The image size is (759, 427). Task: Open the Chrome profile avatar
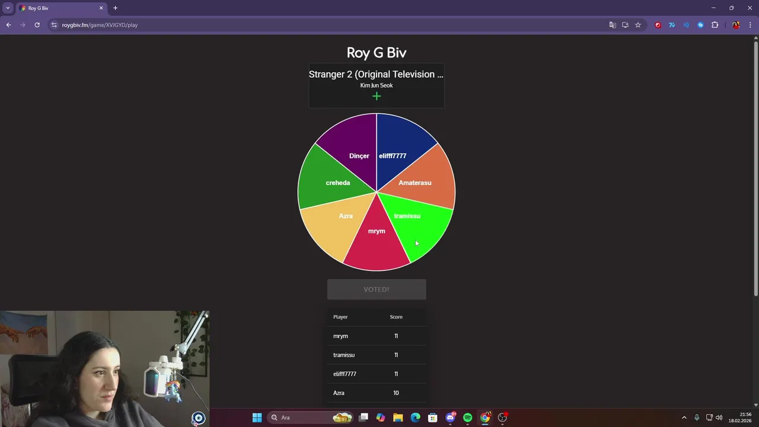736,25
